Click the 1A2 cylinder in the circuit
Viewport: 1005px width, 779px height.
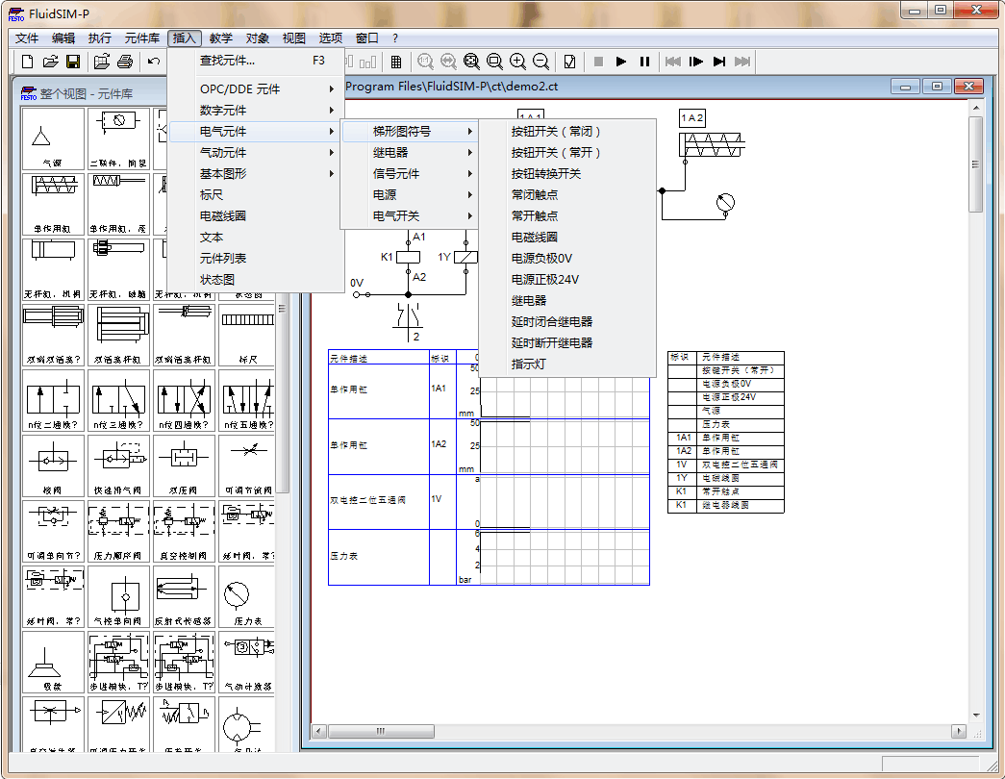pos(712,145)
